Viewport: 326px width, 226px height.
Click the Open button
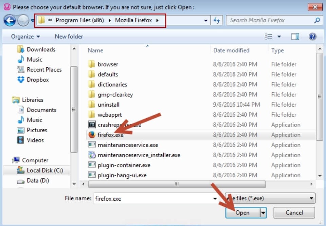tap(242, 213)
